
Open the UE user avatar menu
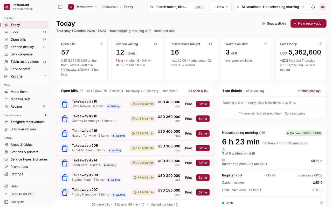click(x=323, y=7)
